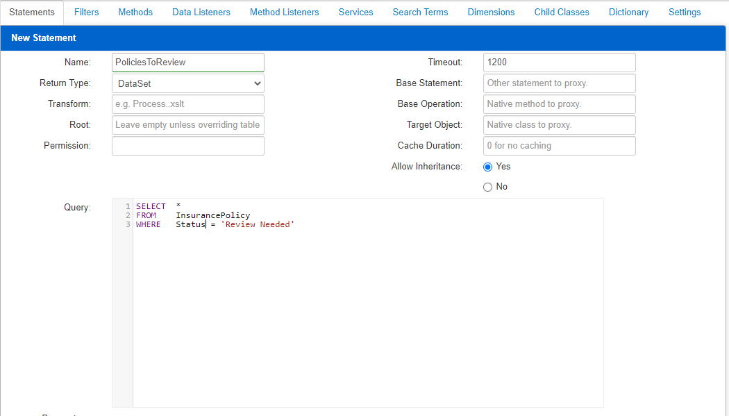The image size is (729, 416).
Task: Click the Timeout field showing 1200
Action: 560,63
